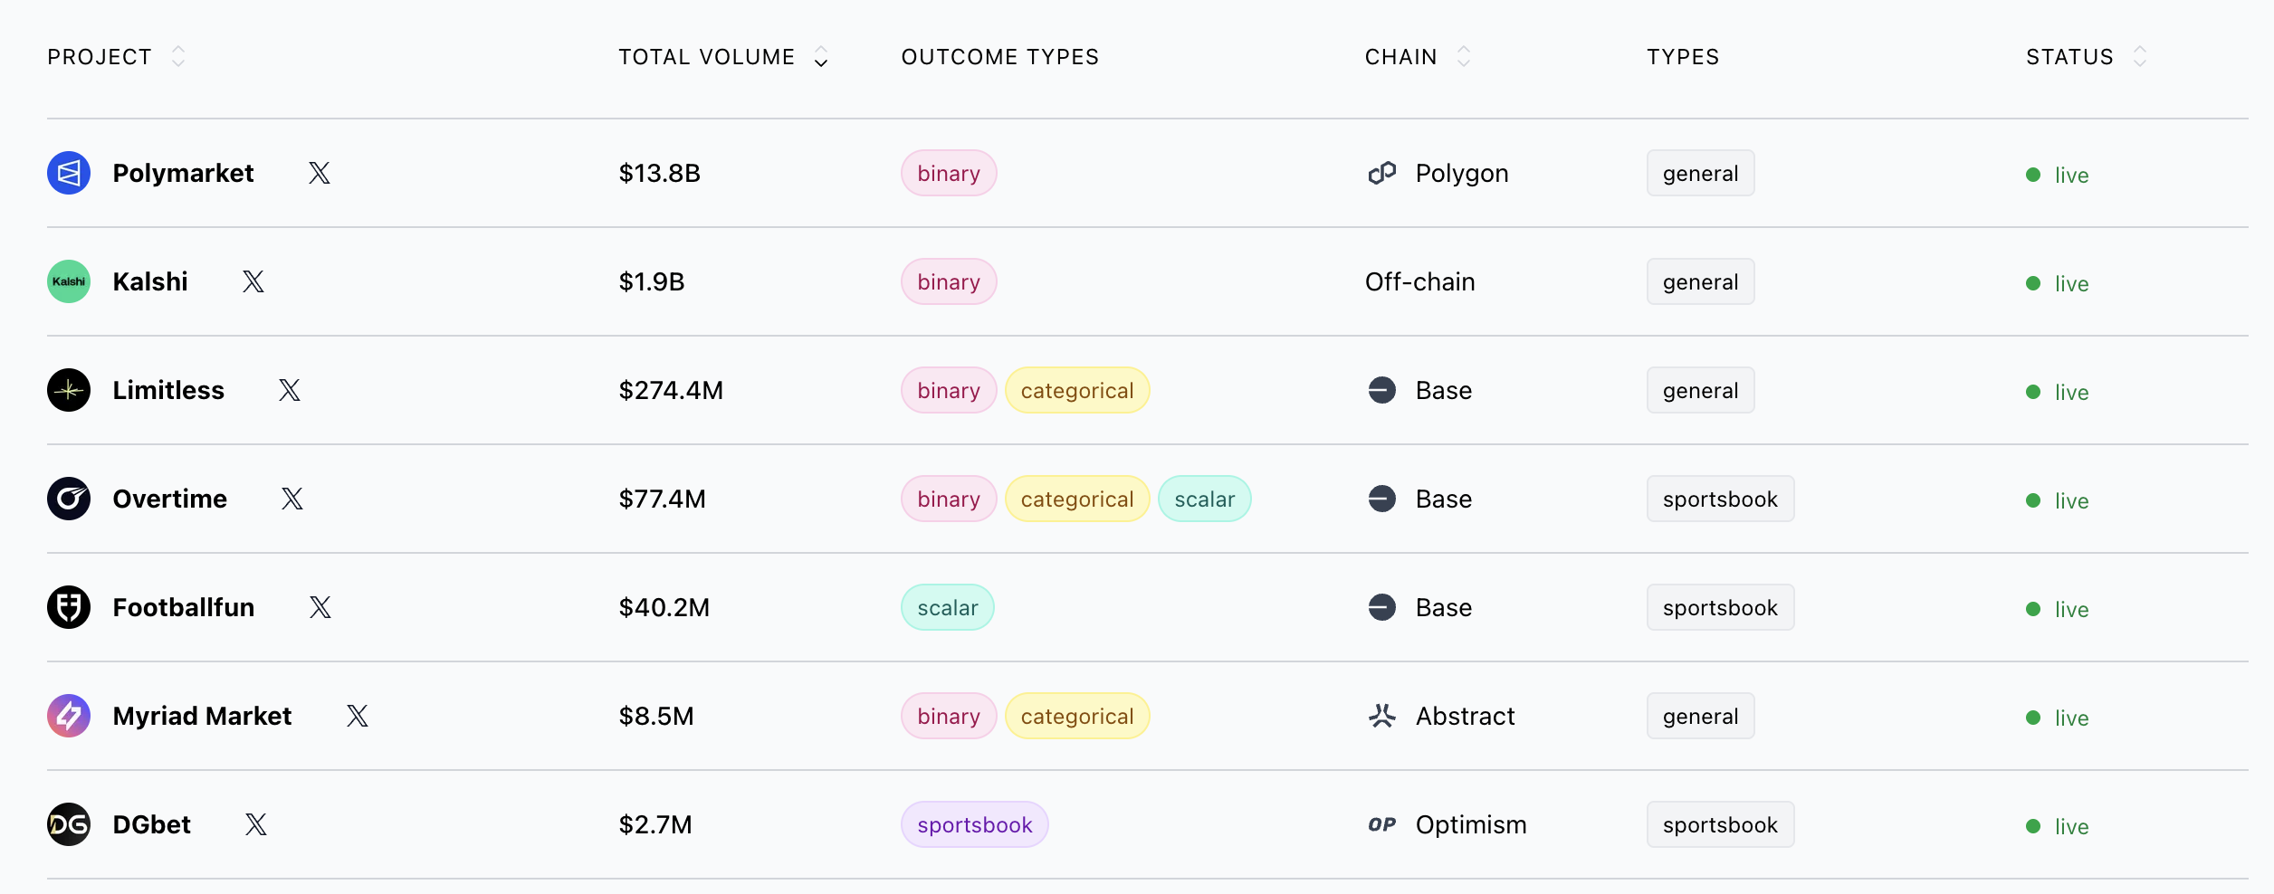Click the categorical tag in Myriad Market row
This screenshot has width=2274, height=894.
(1077, 716)
